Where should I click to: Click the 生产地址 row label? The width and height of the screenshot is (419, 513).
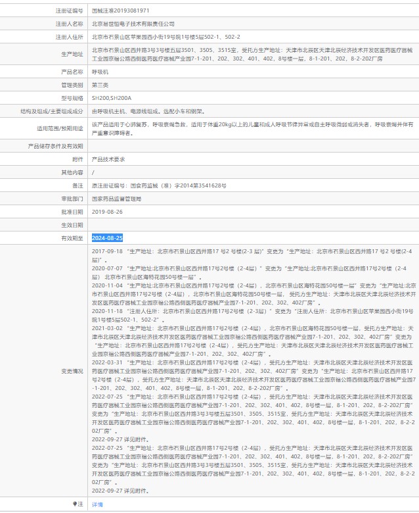(x=72, y=54)
